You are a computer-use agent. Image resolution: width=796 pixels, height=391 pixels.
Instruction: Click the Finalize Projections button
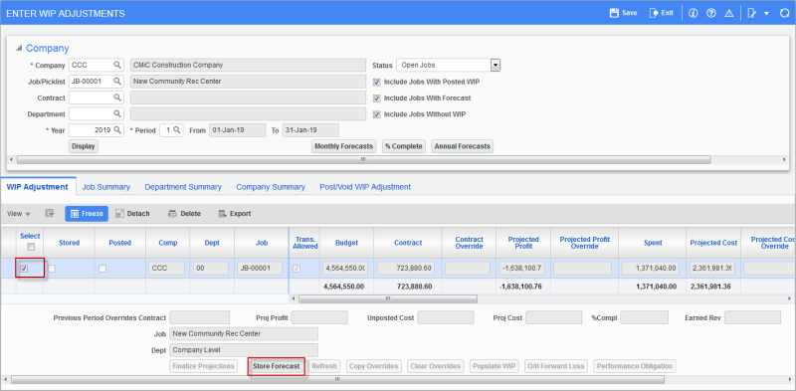(x=204, y=366)
